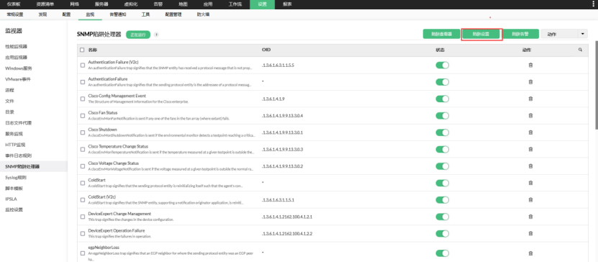Delete the AuthenticationFailure trap processor
This screenshot has height=262, width=598.
pyautogui.click(x=530, y=82)
